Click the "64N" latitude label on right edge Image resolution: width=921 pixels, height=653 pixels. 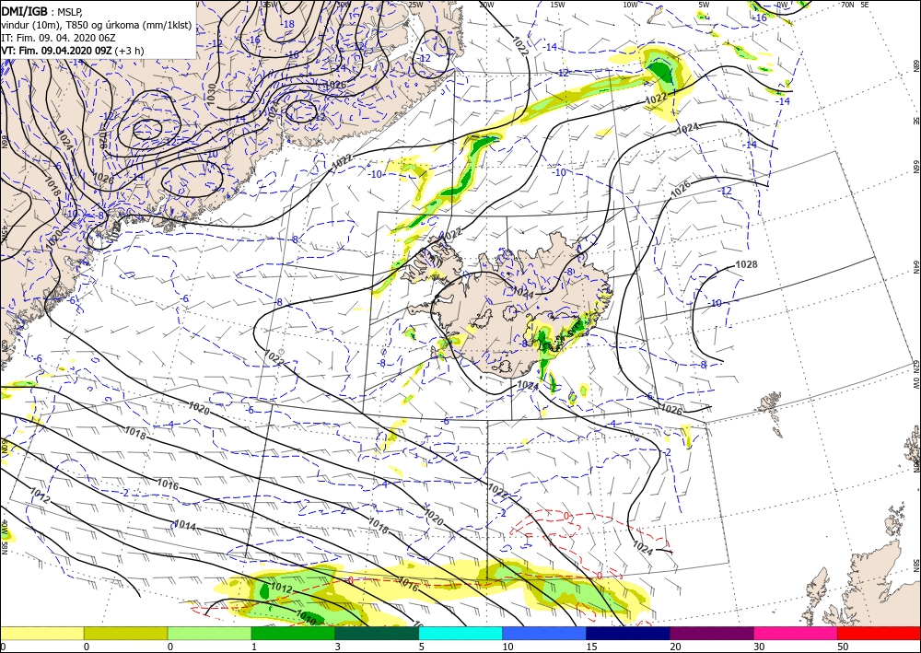[x=915, y=267]
